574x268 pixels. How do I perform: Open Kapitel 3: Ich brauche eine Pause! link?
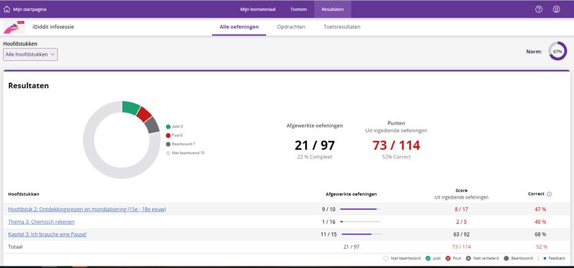47,234
